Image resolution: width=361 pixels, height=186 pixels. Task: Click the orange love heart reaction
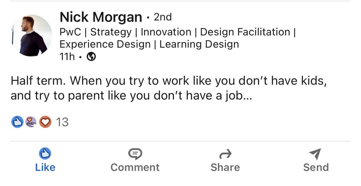click(45, 122)
